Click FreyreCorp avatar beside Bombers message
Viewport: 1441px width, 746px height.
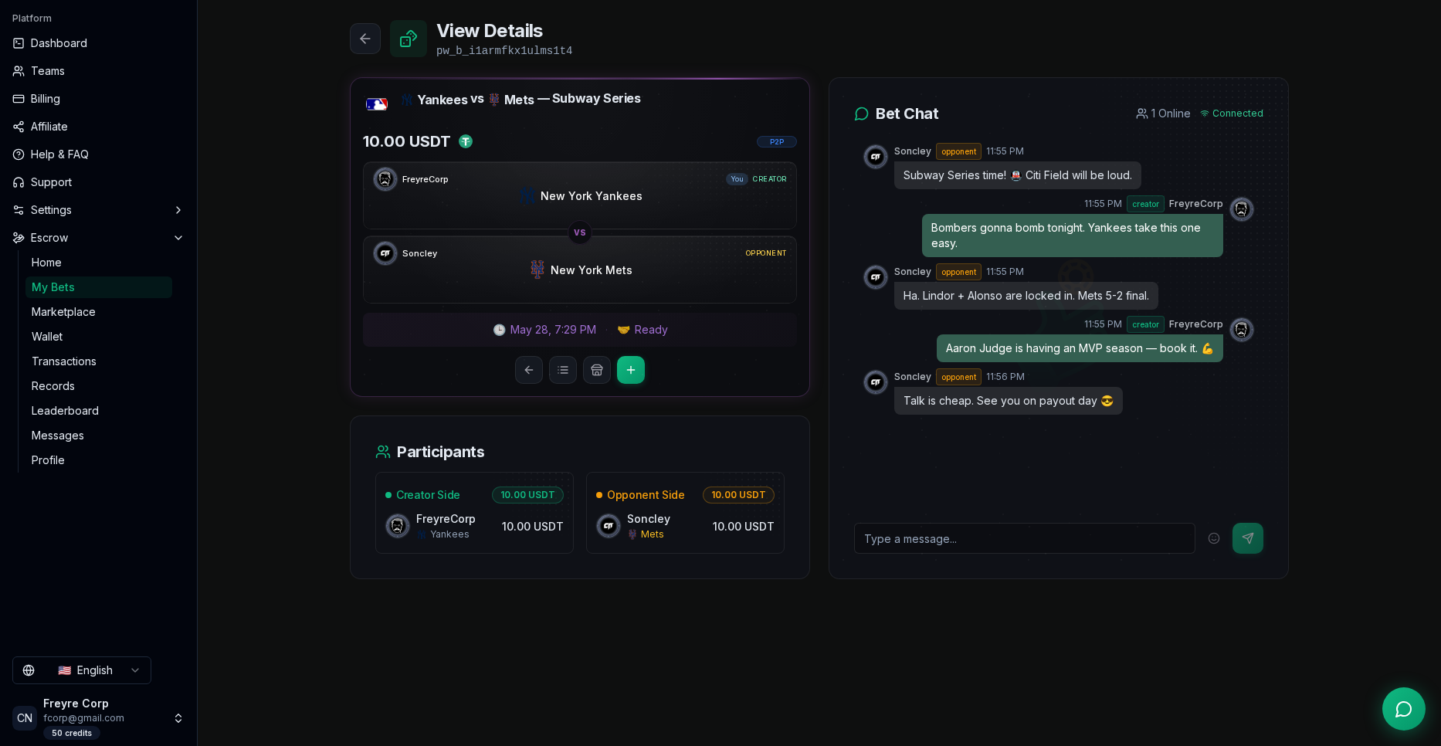[1242, 209]
